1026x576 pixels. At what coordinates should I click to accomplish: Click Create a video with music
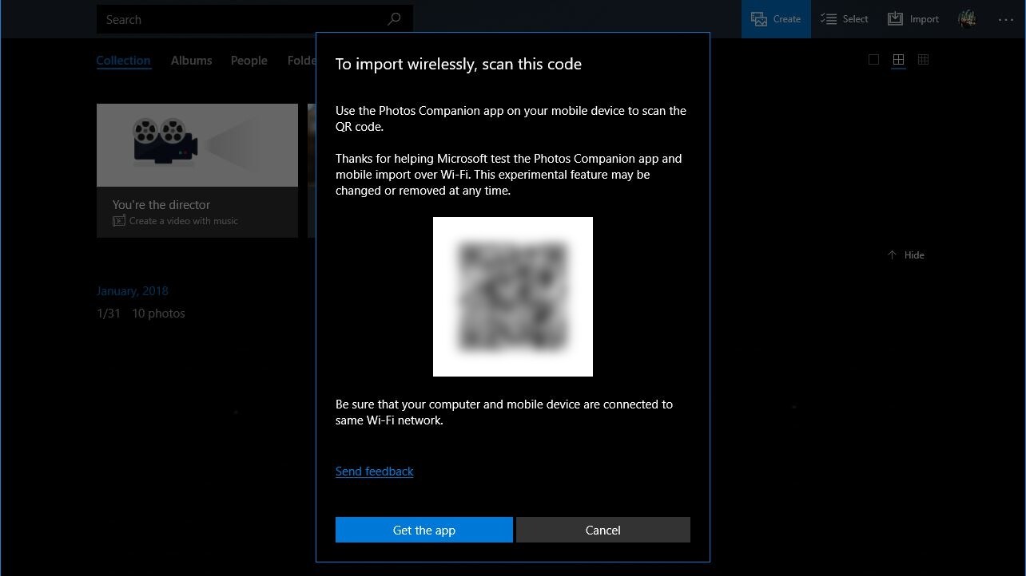(x=176, y=221)
